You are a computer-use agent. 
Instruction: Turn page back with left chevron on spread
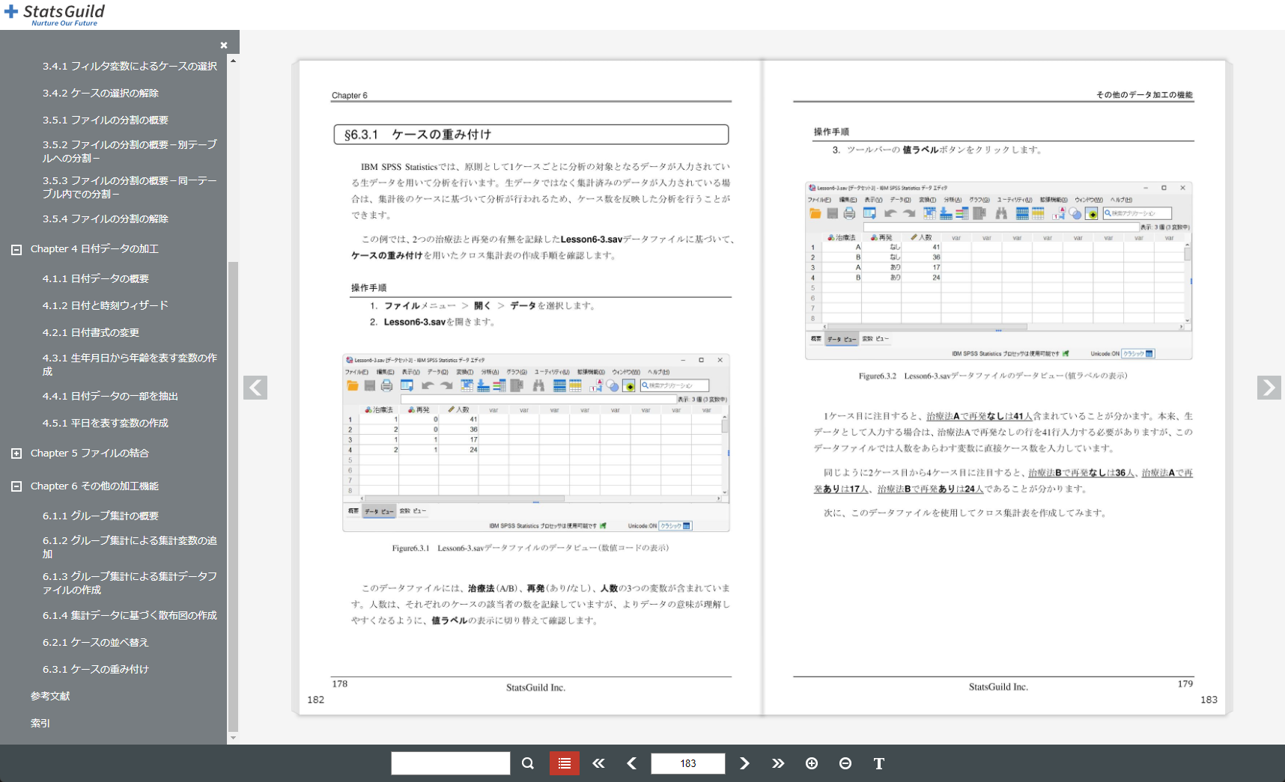(255, 388)
